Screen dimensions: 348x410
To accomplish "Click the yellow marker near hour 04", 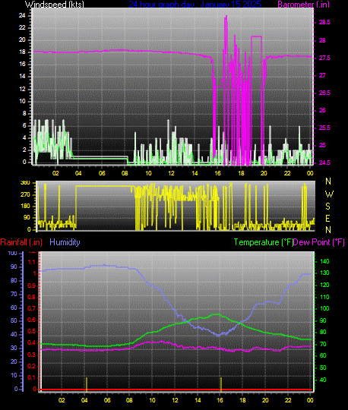I will 87,384.
